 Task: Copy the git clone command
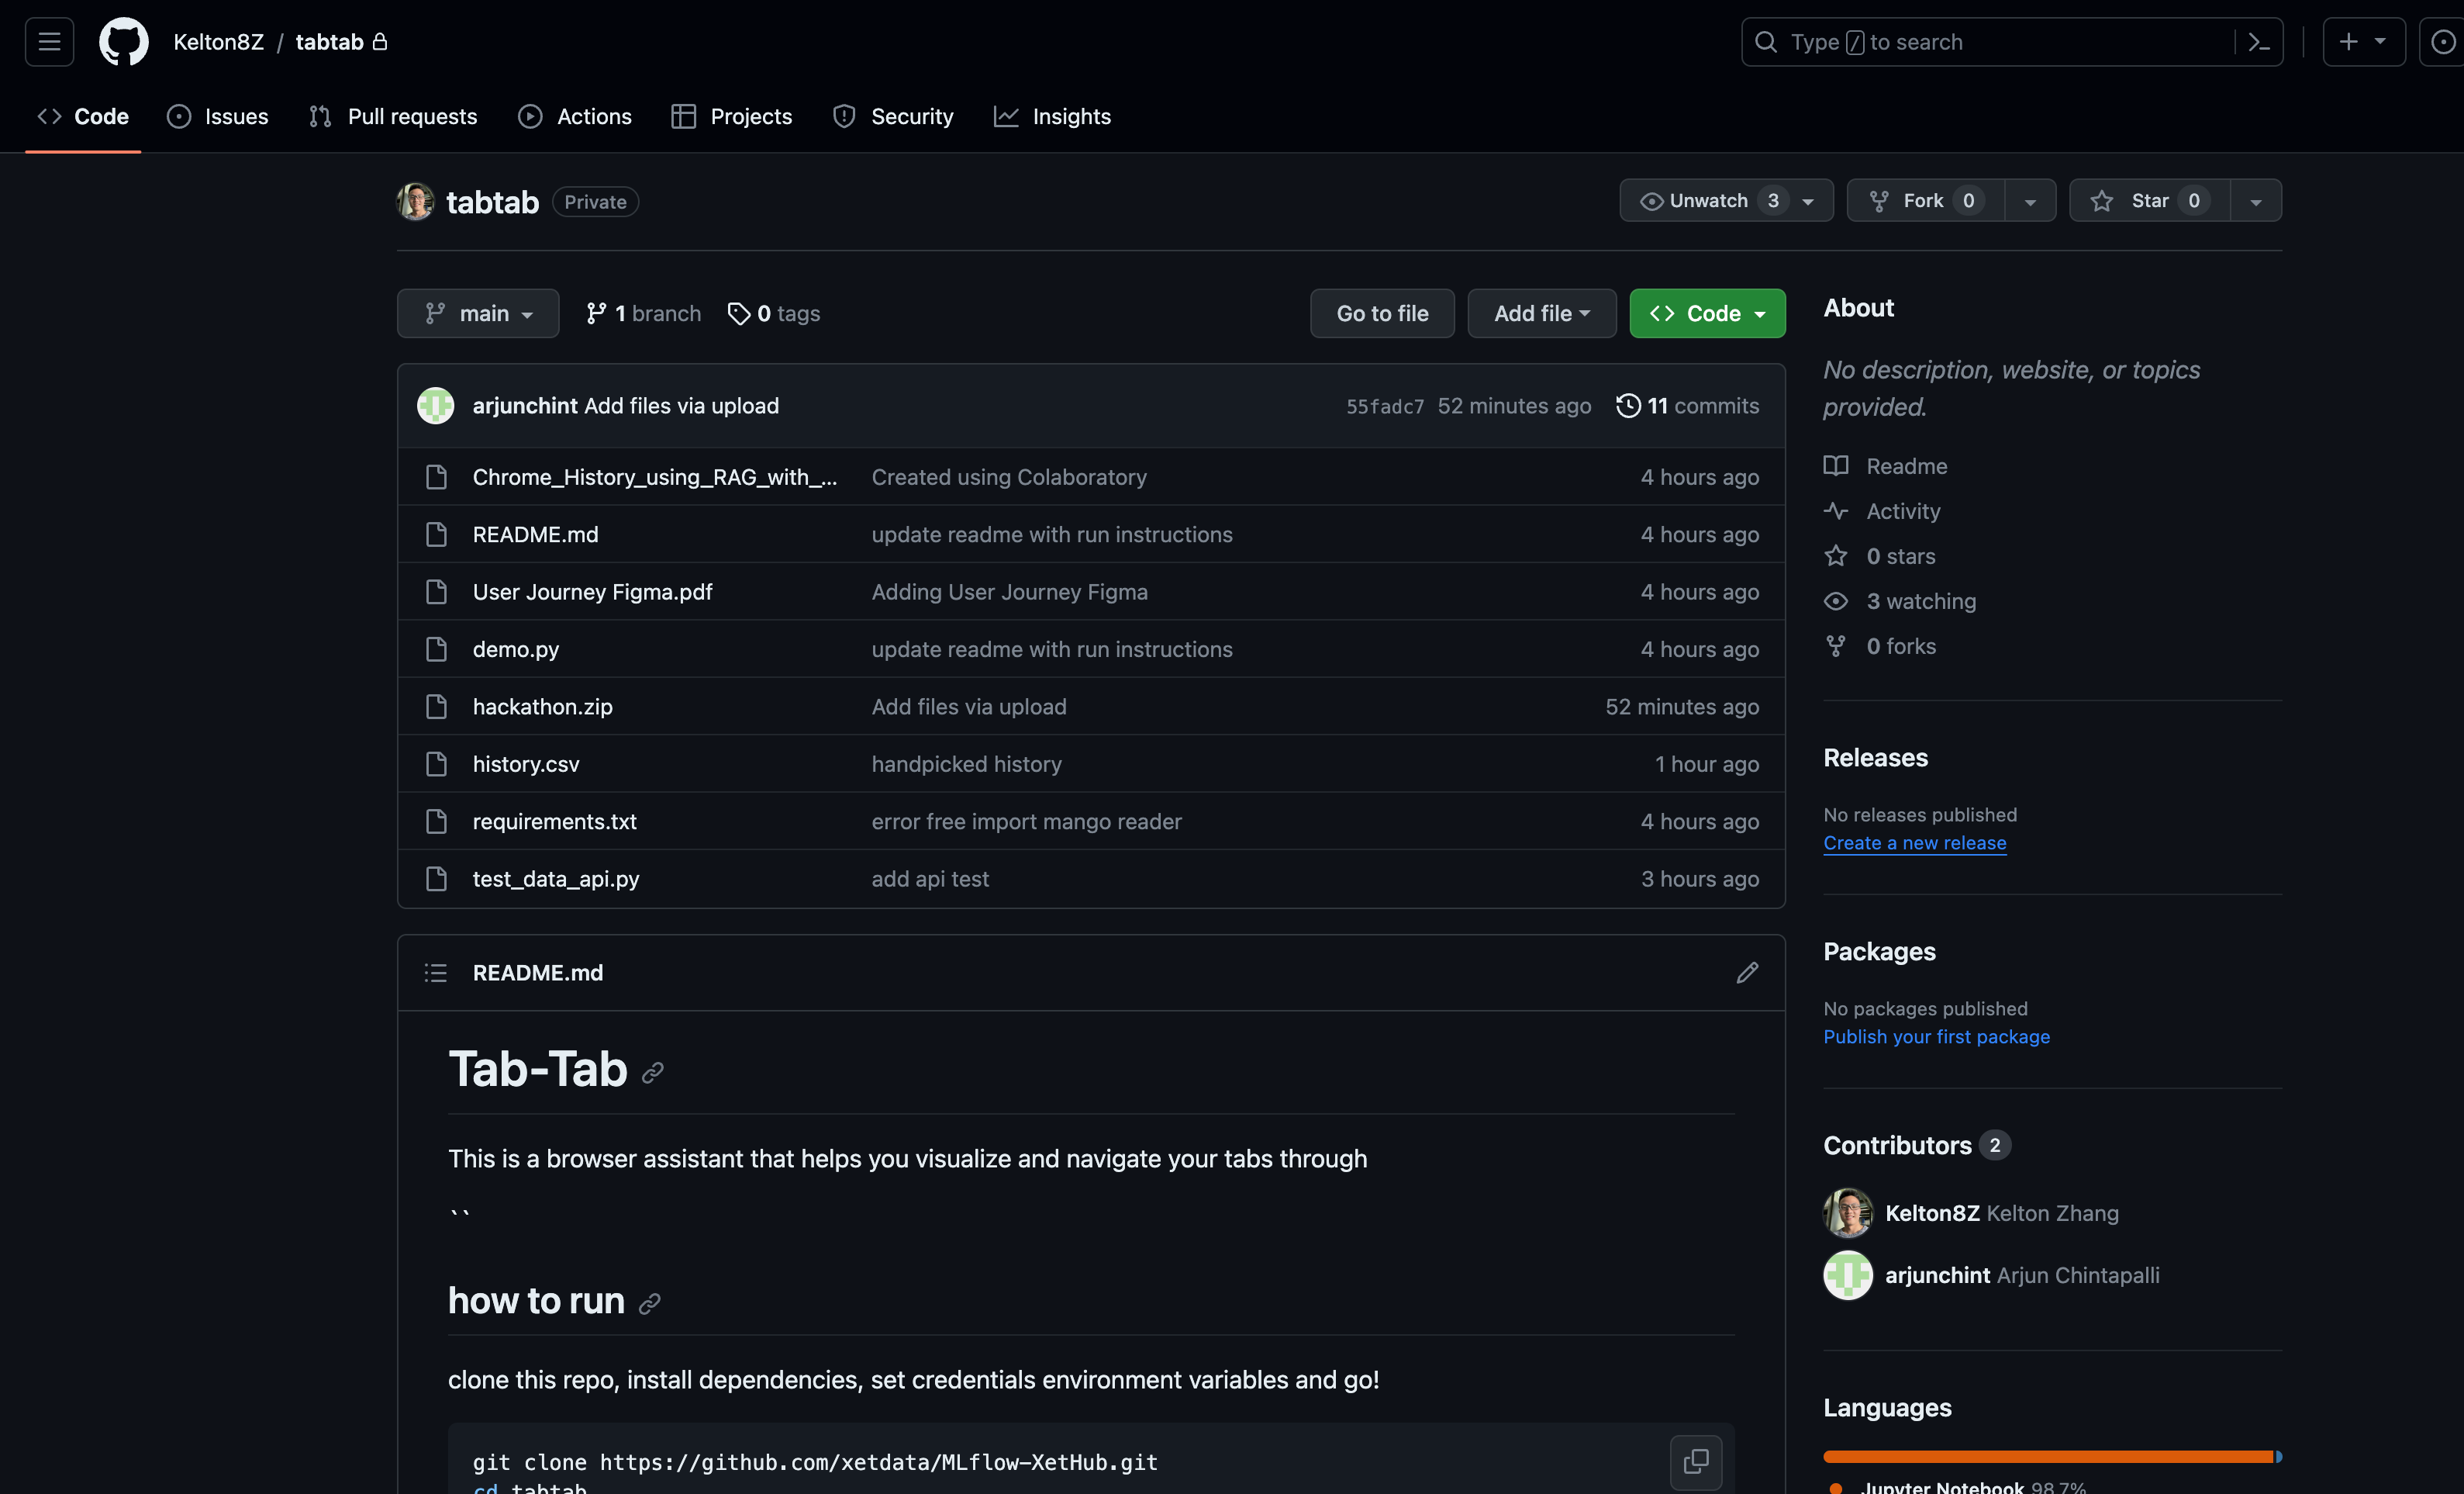pyautogui.click(x=1696, y=1462)
